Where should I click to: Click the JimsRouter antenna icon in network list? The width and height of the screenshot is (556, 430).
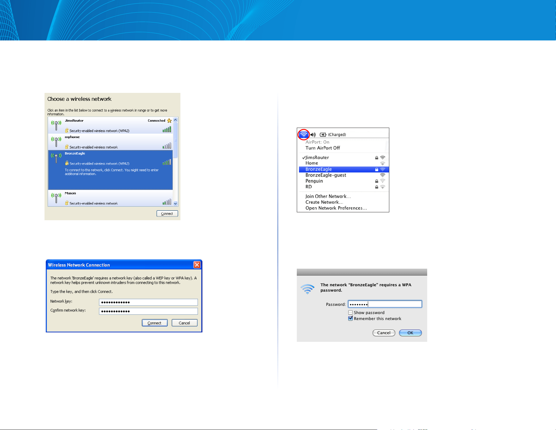point(56,125)
